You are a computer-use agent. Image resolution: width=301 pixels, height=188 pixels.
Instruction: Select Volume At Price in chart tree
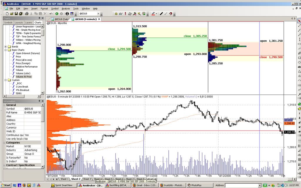point(24,77)
